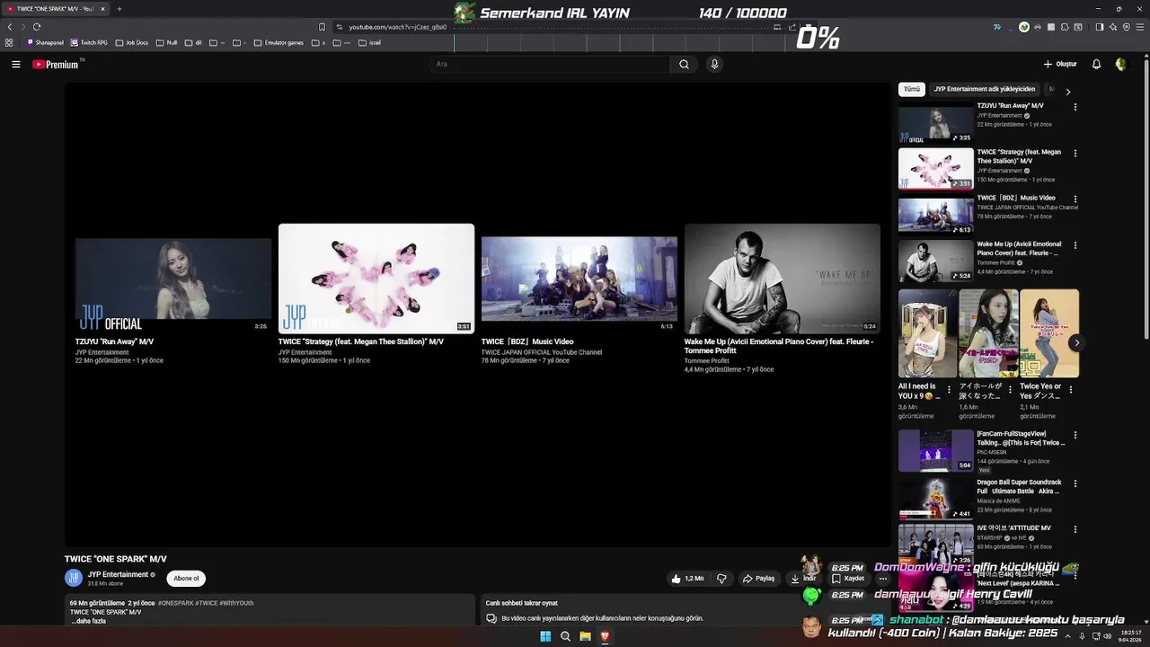This screenshot has height=647, width=1150.
Task: Advance the Shorts shelf with next arrow
Action: tap(1076, 342)
